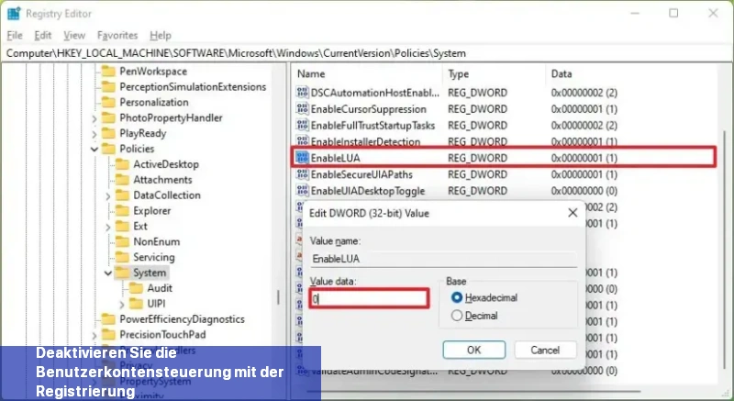Confirm the DWORD edit with OK

point(473,350)
